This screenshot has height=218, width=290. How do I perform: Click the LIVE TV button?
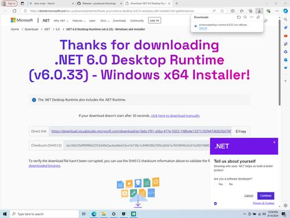point(154,20)
